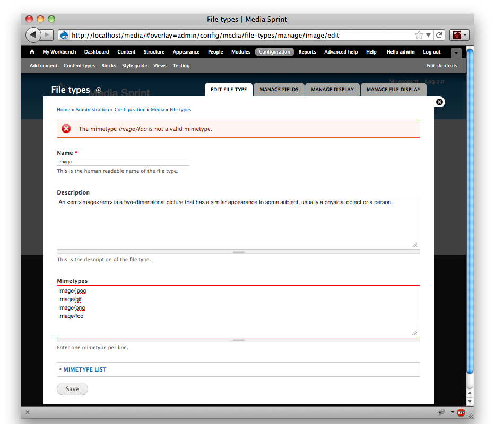Click the add shortcut plus icon
495x424 pixels.
coord(99,90)
